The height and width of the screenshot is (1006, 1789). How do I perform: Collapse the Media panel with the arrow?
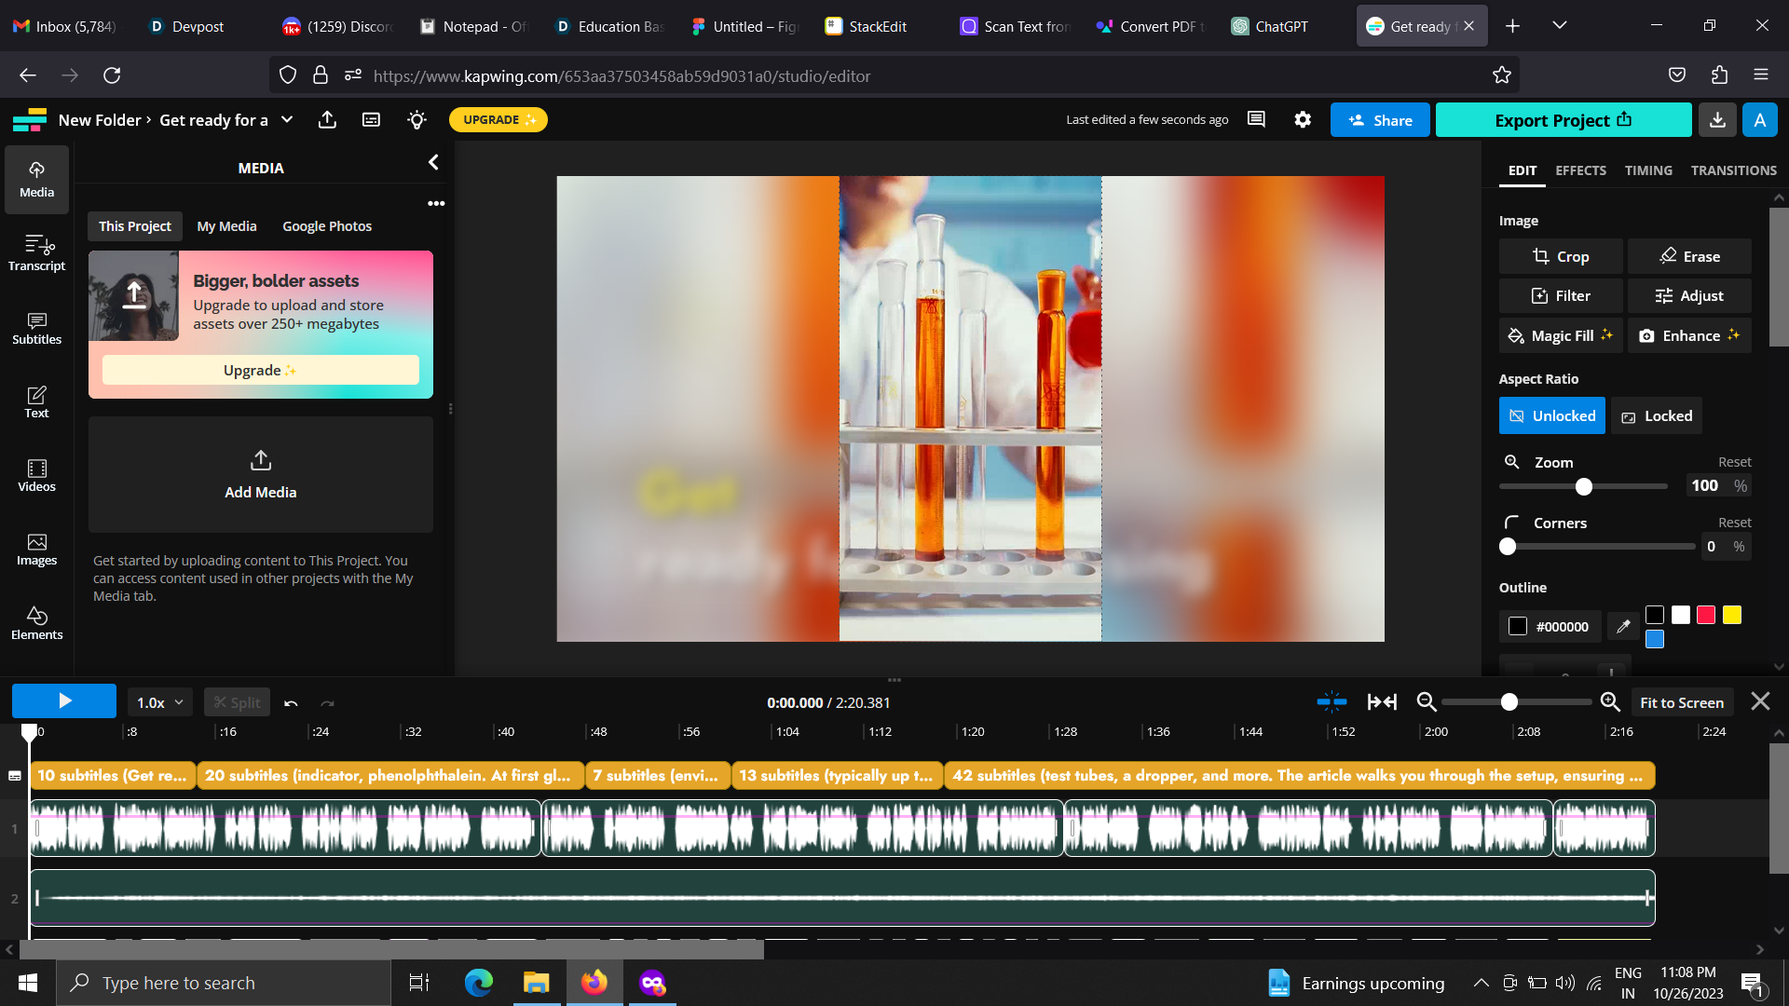pyautogui.click(x=433, y=163)
